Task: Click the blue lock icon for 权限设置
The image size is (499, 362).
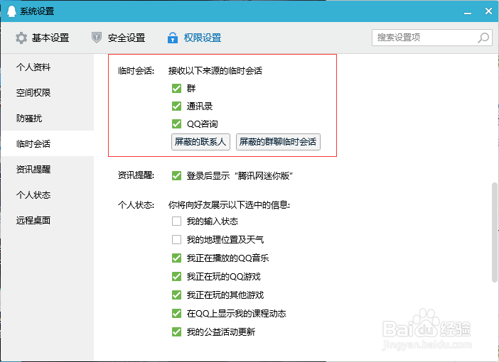Action: click(x=173, y=38)
